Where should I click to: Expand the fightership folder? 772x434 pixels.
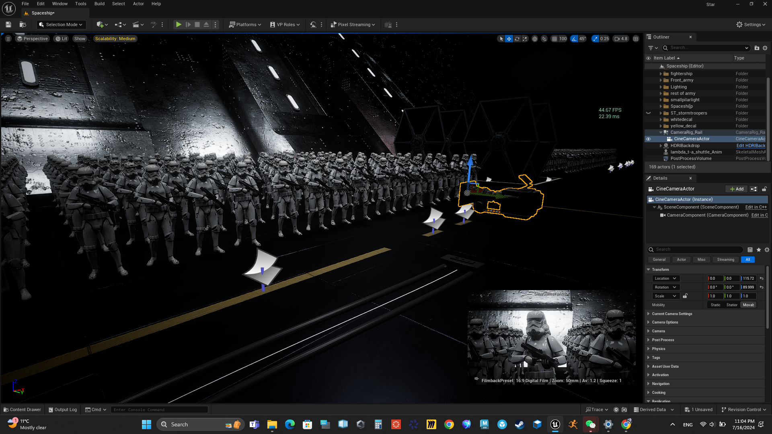(x=661, y=74)
